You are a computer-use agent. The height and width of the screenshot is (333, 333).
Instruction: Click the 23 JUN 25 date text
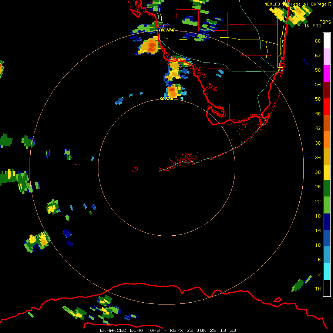tap(202, 330)
